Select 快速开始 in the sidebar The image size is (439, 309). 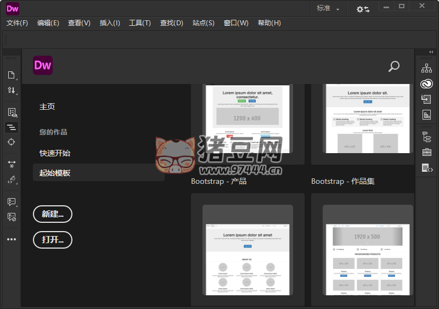coord(55,153)
